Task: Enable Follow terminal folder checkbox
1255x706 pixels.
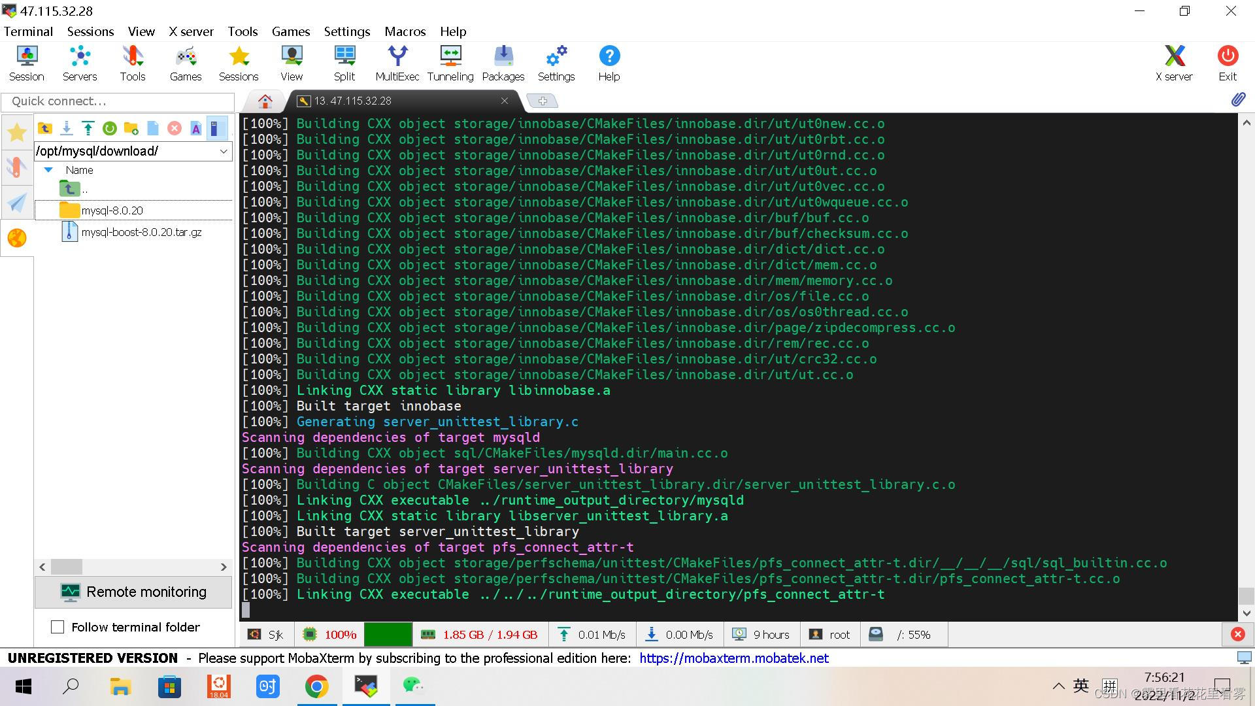Action: coord(58,627)
